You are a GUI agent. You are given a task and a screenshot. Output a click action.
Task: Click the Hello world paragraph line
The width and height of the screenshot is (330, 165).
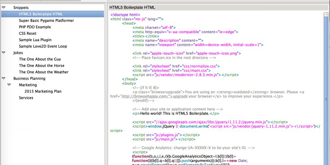(176, 113)
